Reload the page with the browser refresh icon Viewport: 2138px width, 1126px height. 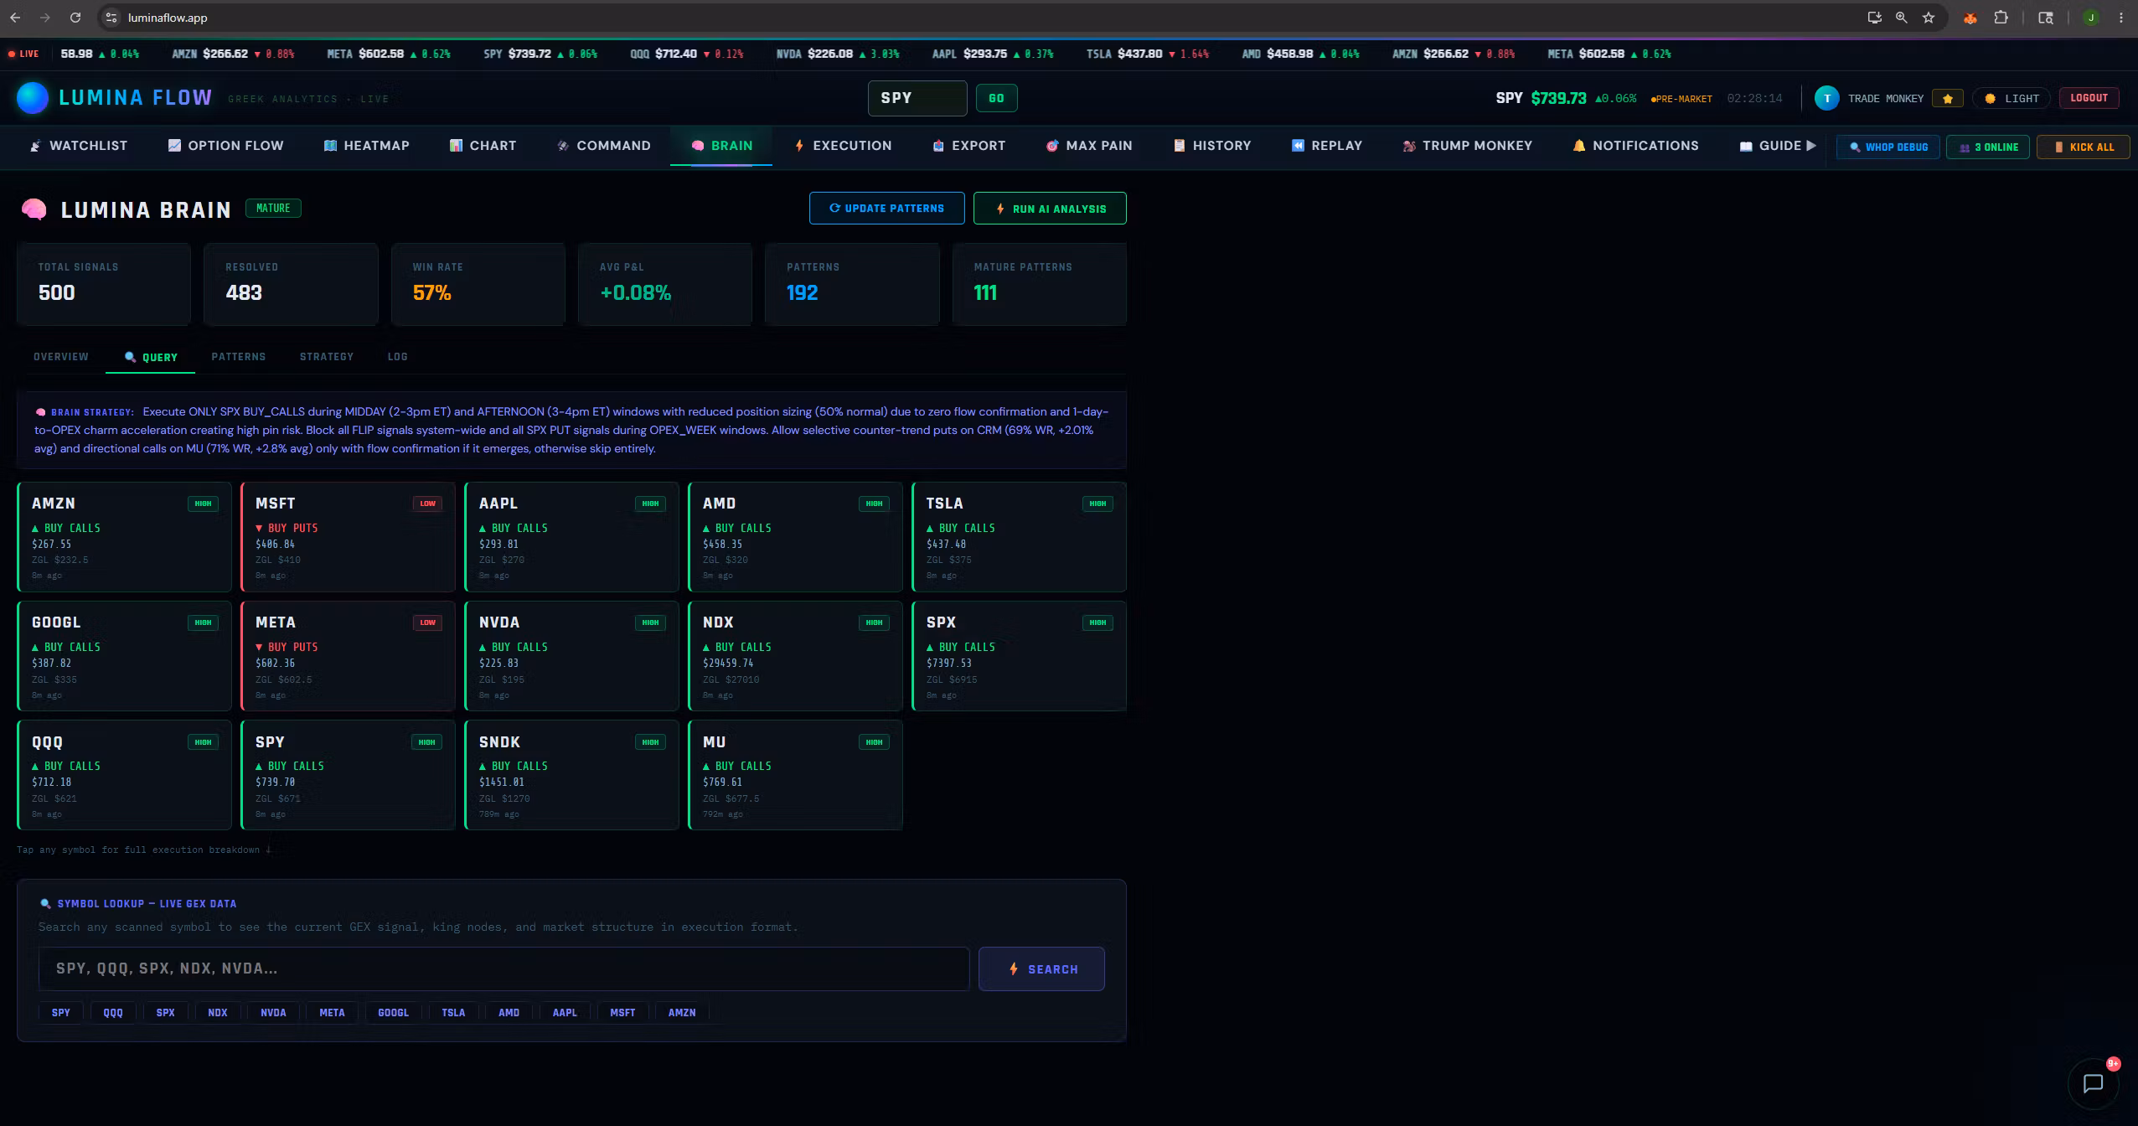(75, 18)
